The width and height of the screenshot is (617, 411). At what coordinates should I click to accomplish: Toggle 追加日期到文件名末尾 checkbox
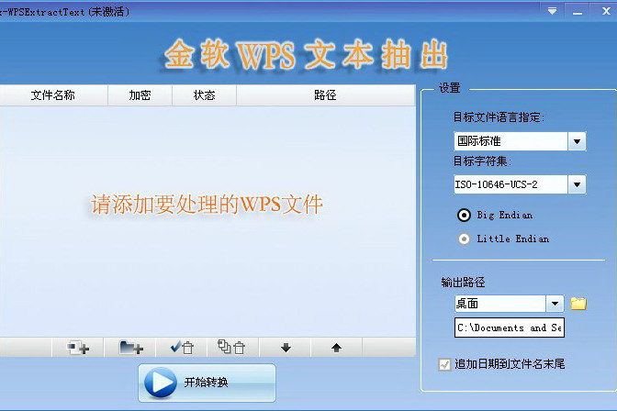tap(444, 364)
